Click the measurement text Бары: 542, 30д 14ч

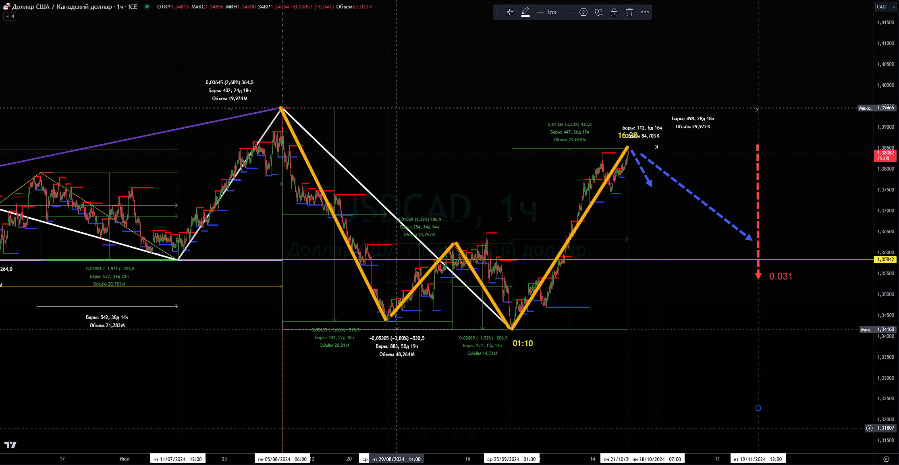(107, 317)
